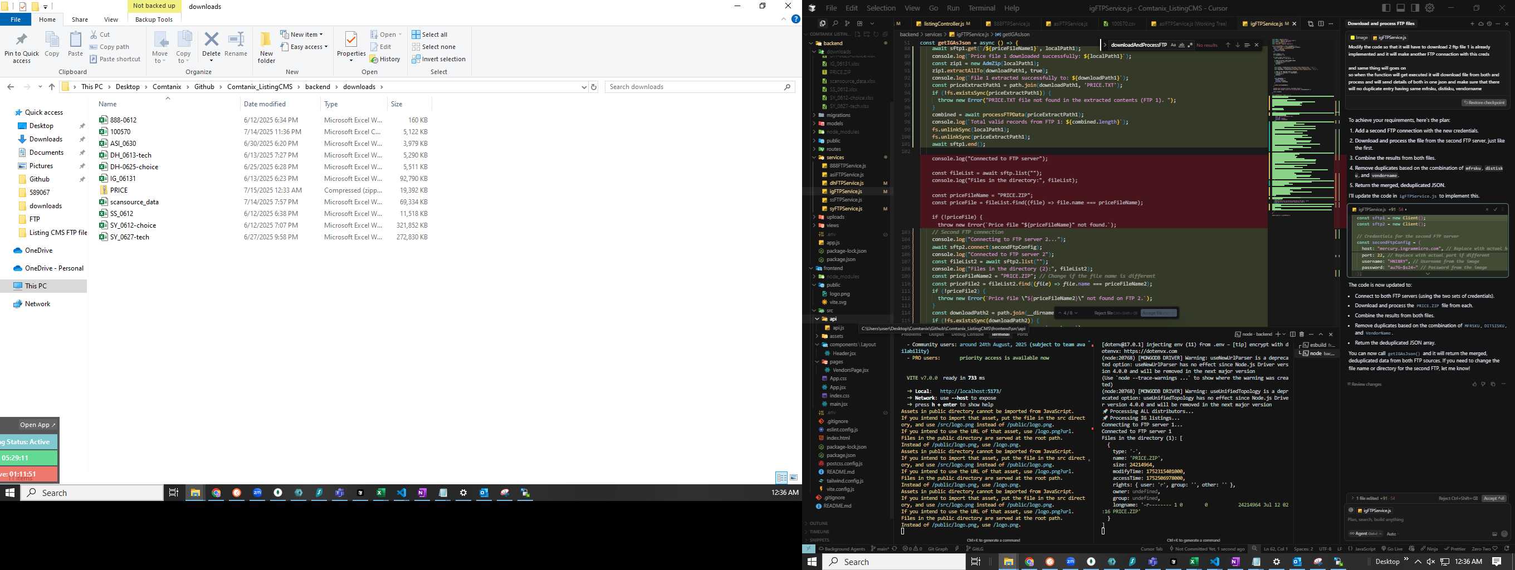The image size is (1515, 570).
Task: Go to next match in Cursor find widget
Action: [1238, 45]
